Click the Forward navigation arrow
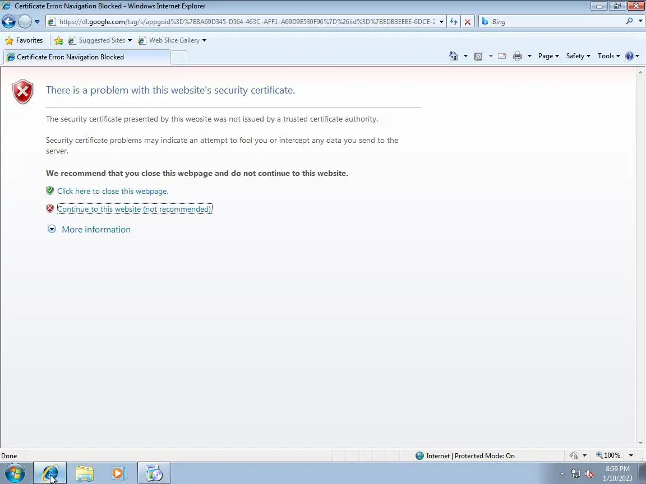The width and height of the screenshot is (646, 484). point(25,21)
